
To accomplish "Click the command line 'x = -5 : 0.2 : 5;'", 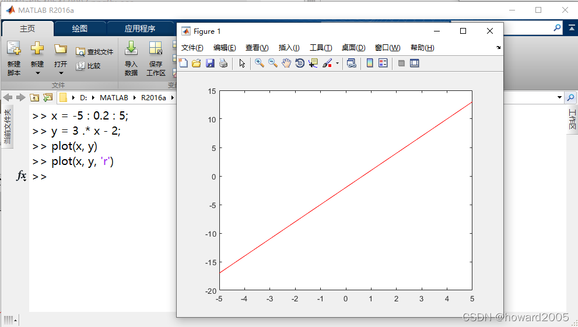I will click(x=90, y=116).
